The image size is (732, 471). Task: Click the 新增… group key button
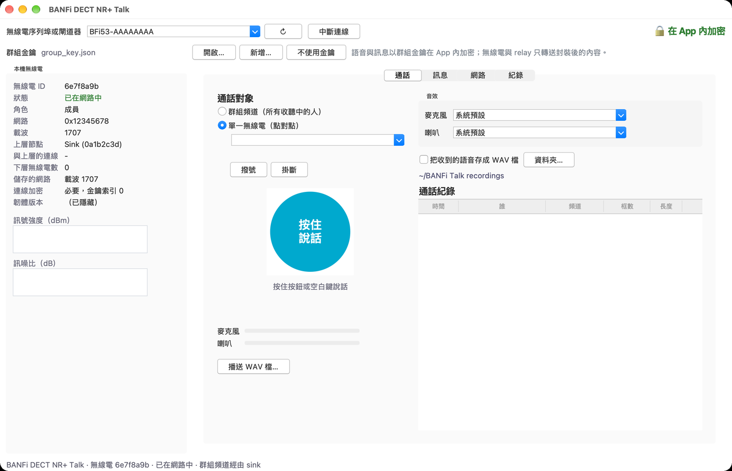[261, 52]
